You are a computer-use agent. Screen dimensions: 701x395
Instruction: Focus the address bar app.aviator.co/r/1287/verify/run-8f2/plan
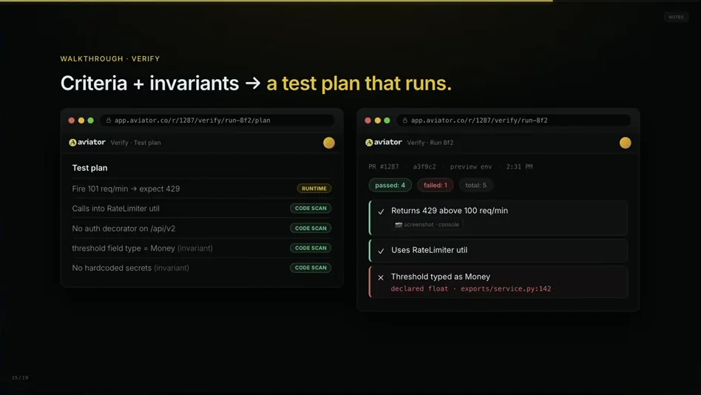click(217, 121)
